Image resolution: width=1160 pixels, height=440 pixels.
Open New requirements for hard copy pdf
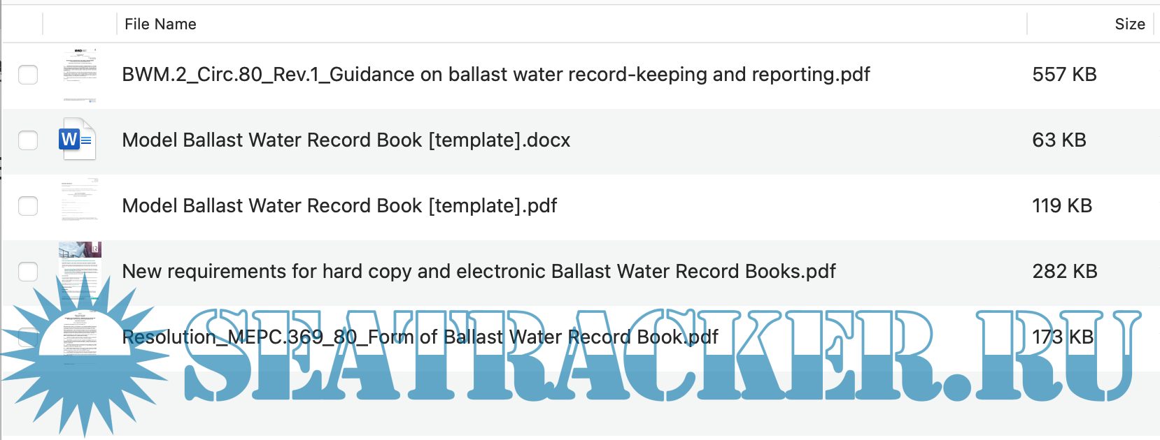coord(479,272)
